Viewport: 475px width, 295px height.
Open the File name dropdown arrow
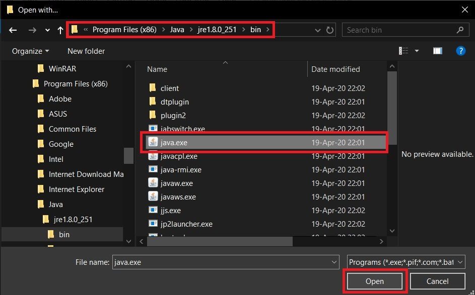334,262
